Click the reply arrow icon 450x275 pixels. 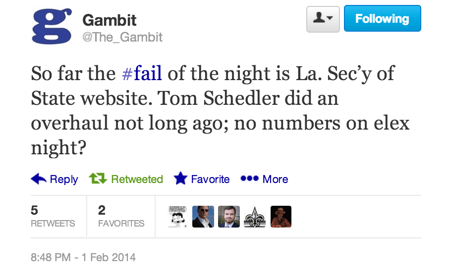[39, 179]
